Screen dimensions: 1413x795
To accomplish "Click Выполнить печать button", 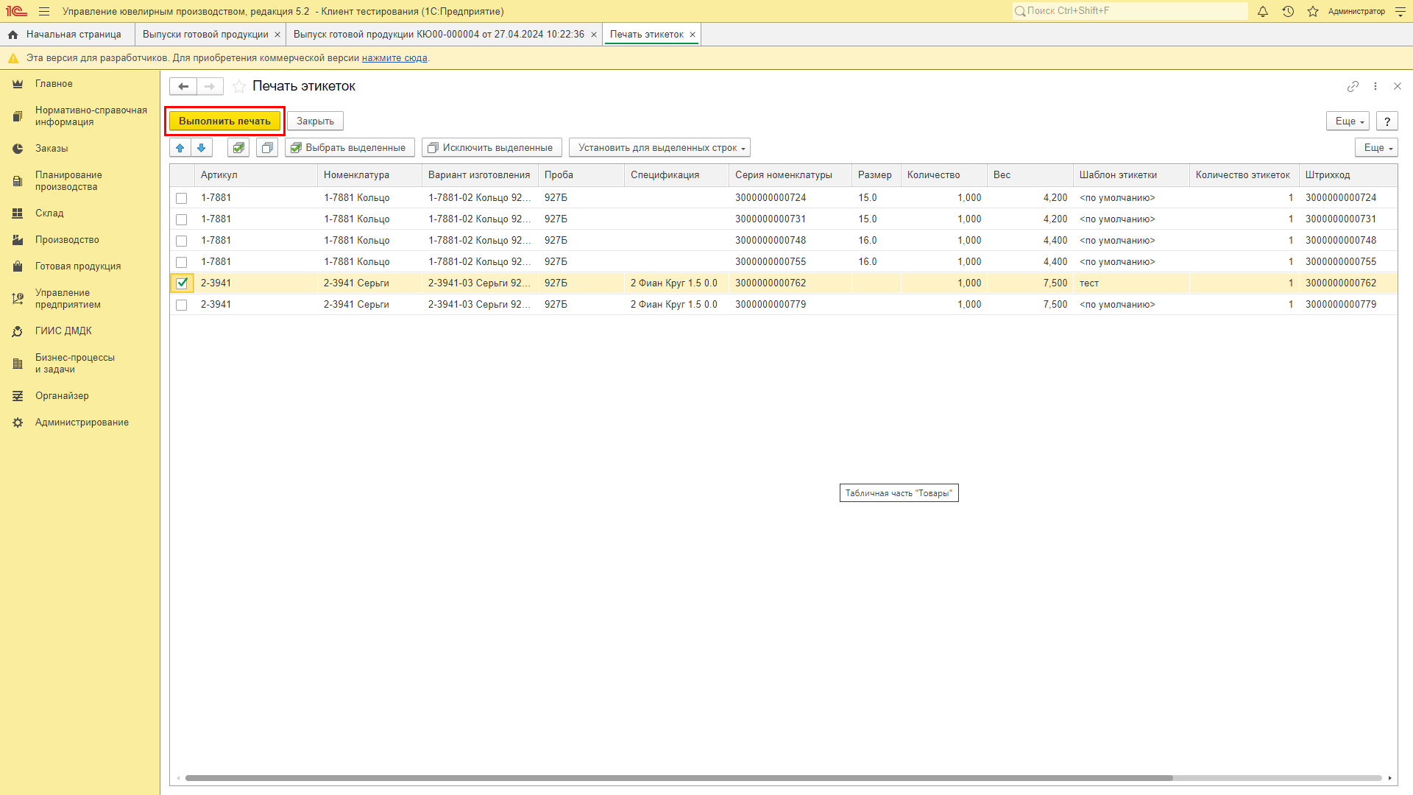I will (x=224, y=121).
